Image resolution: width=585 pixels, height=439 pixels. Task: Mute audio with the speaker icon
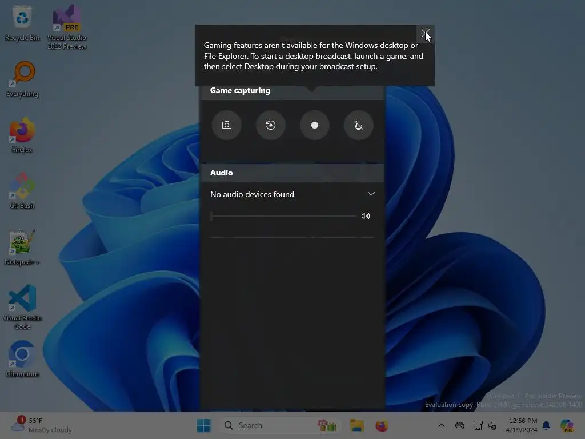coord(365,216)
